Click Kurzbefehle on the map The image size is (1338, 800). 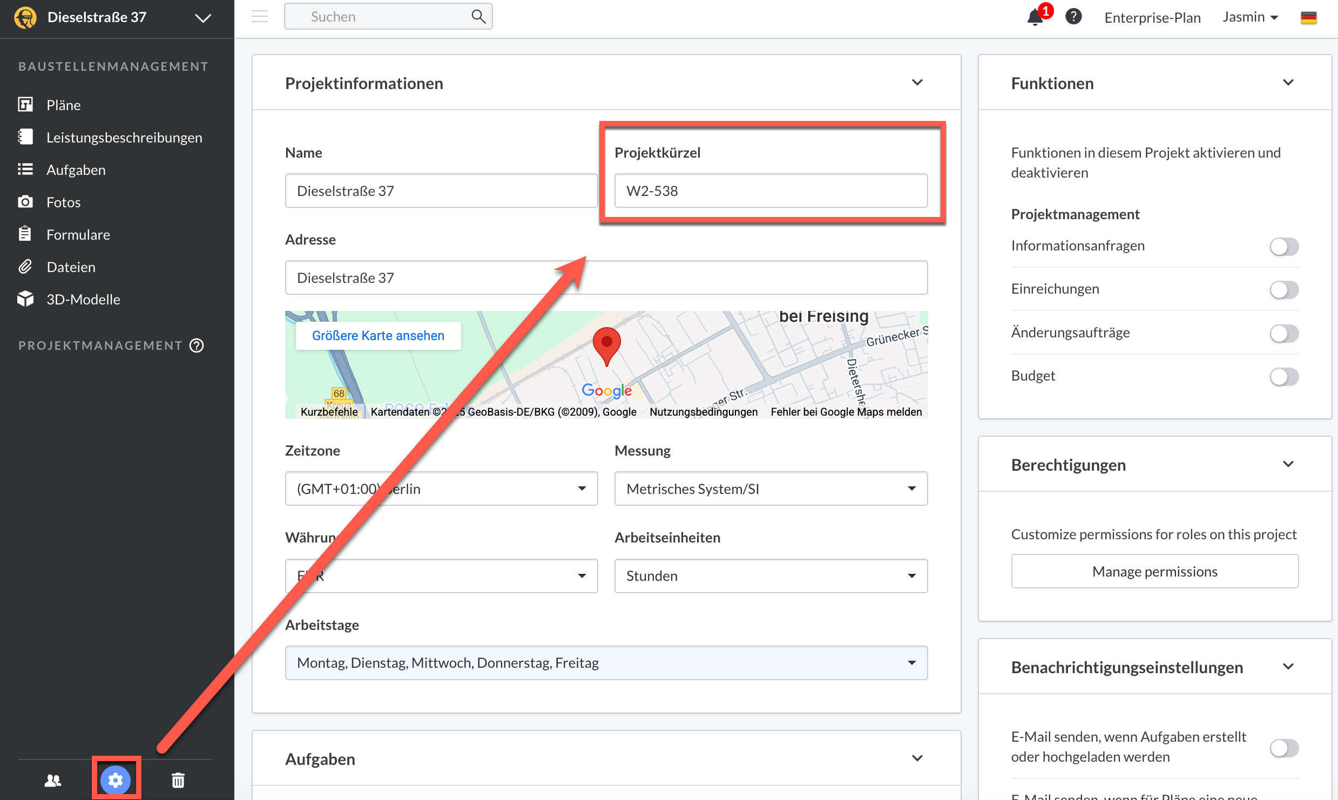(x=329, y=412)
